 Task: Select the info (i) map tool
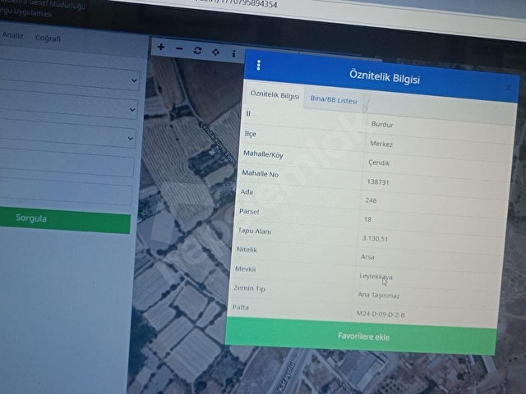point(233,53)
